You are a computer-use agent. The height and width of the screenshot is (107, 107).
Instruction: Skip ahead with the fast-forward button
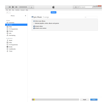click(16, 7)
